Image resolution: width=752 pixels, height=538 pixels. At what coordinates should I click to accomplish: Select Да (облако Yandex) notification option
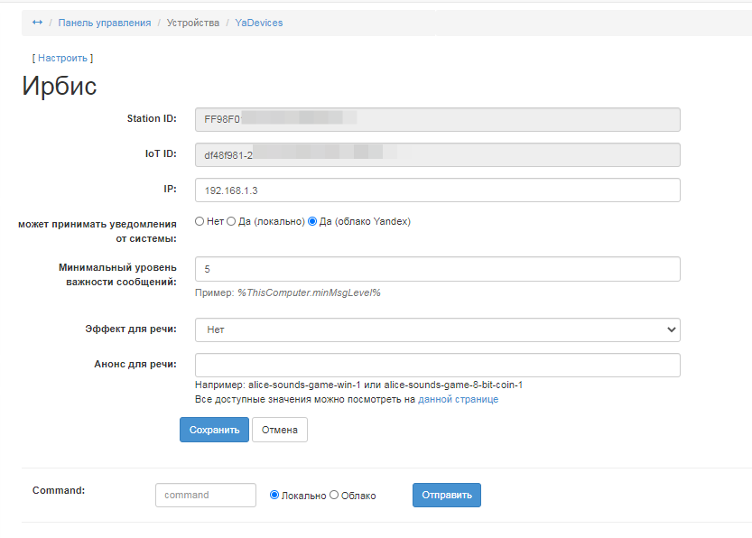[313, 221]
